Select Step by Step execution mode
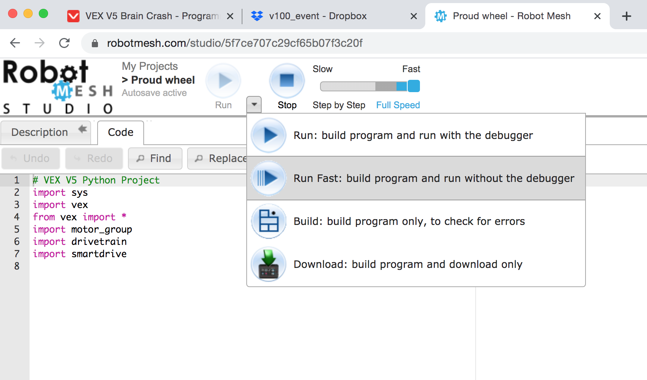Image resolution: width=647 pixels, height=380 pixels. point(338,105)
